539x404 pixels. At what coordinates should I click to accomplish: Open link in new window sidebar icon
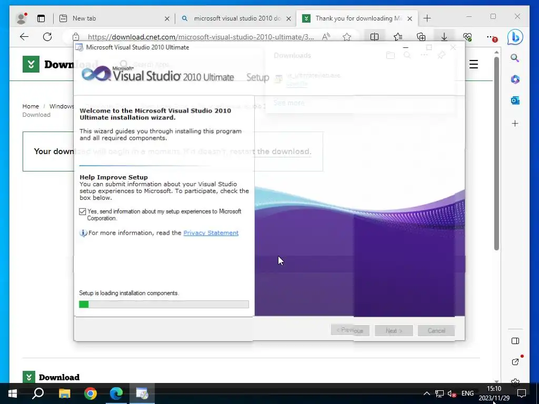point(515,362)
